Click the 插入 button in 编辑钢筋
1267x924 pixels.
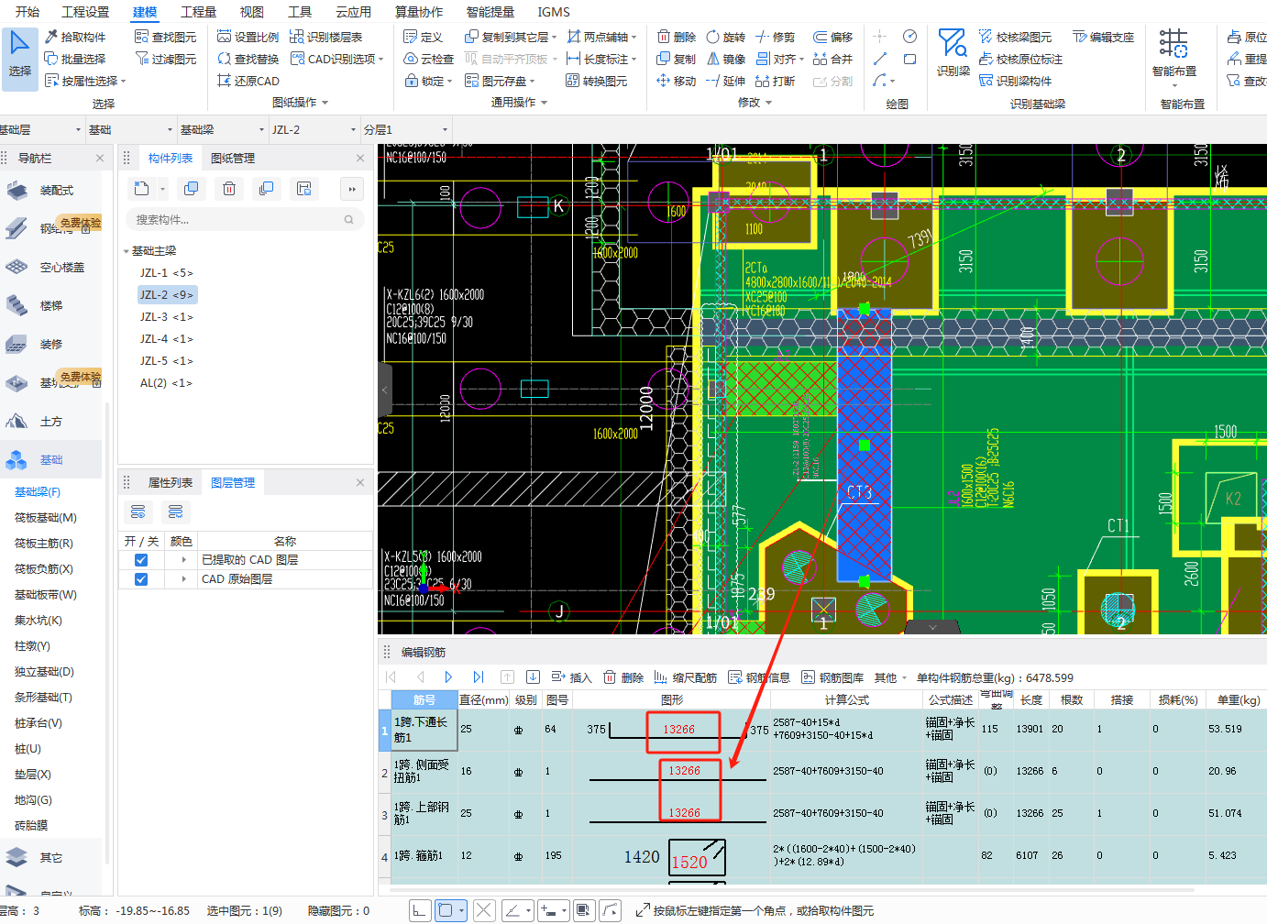tap(571, 677)
